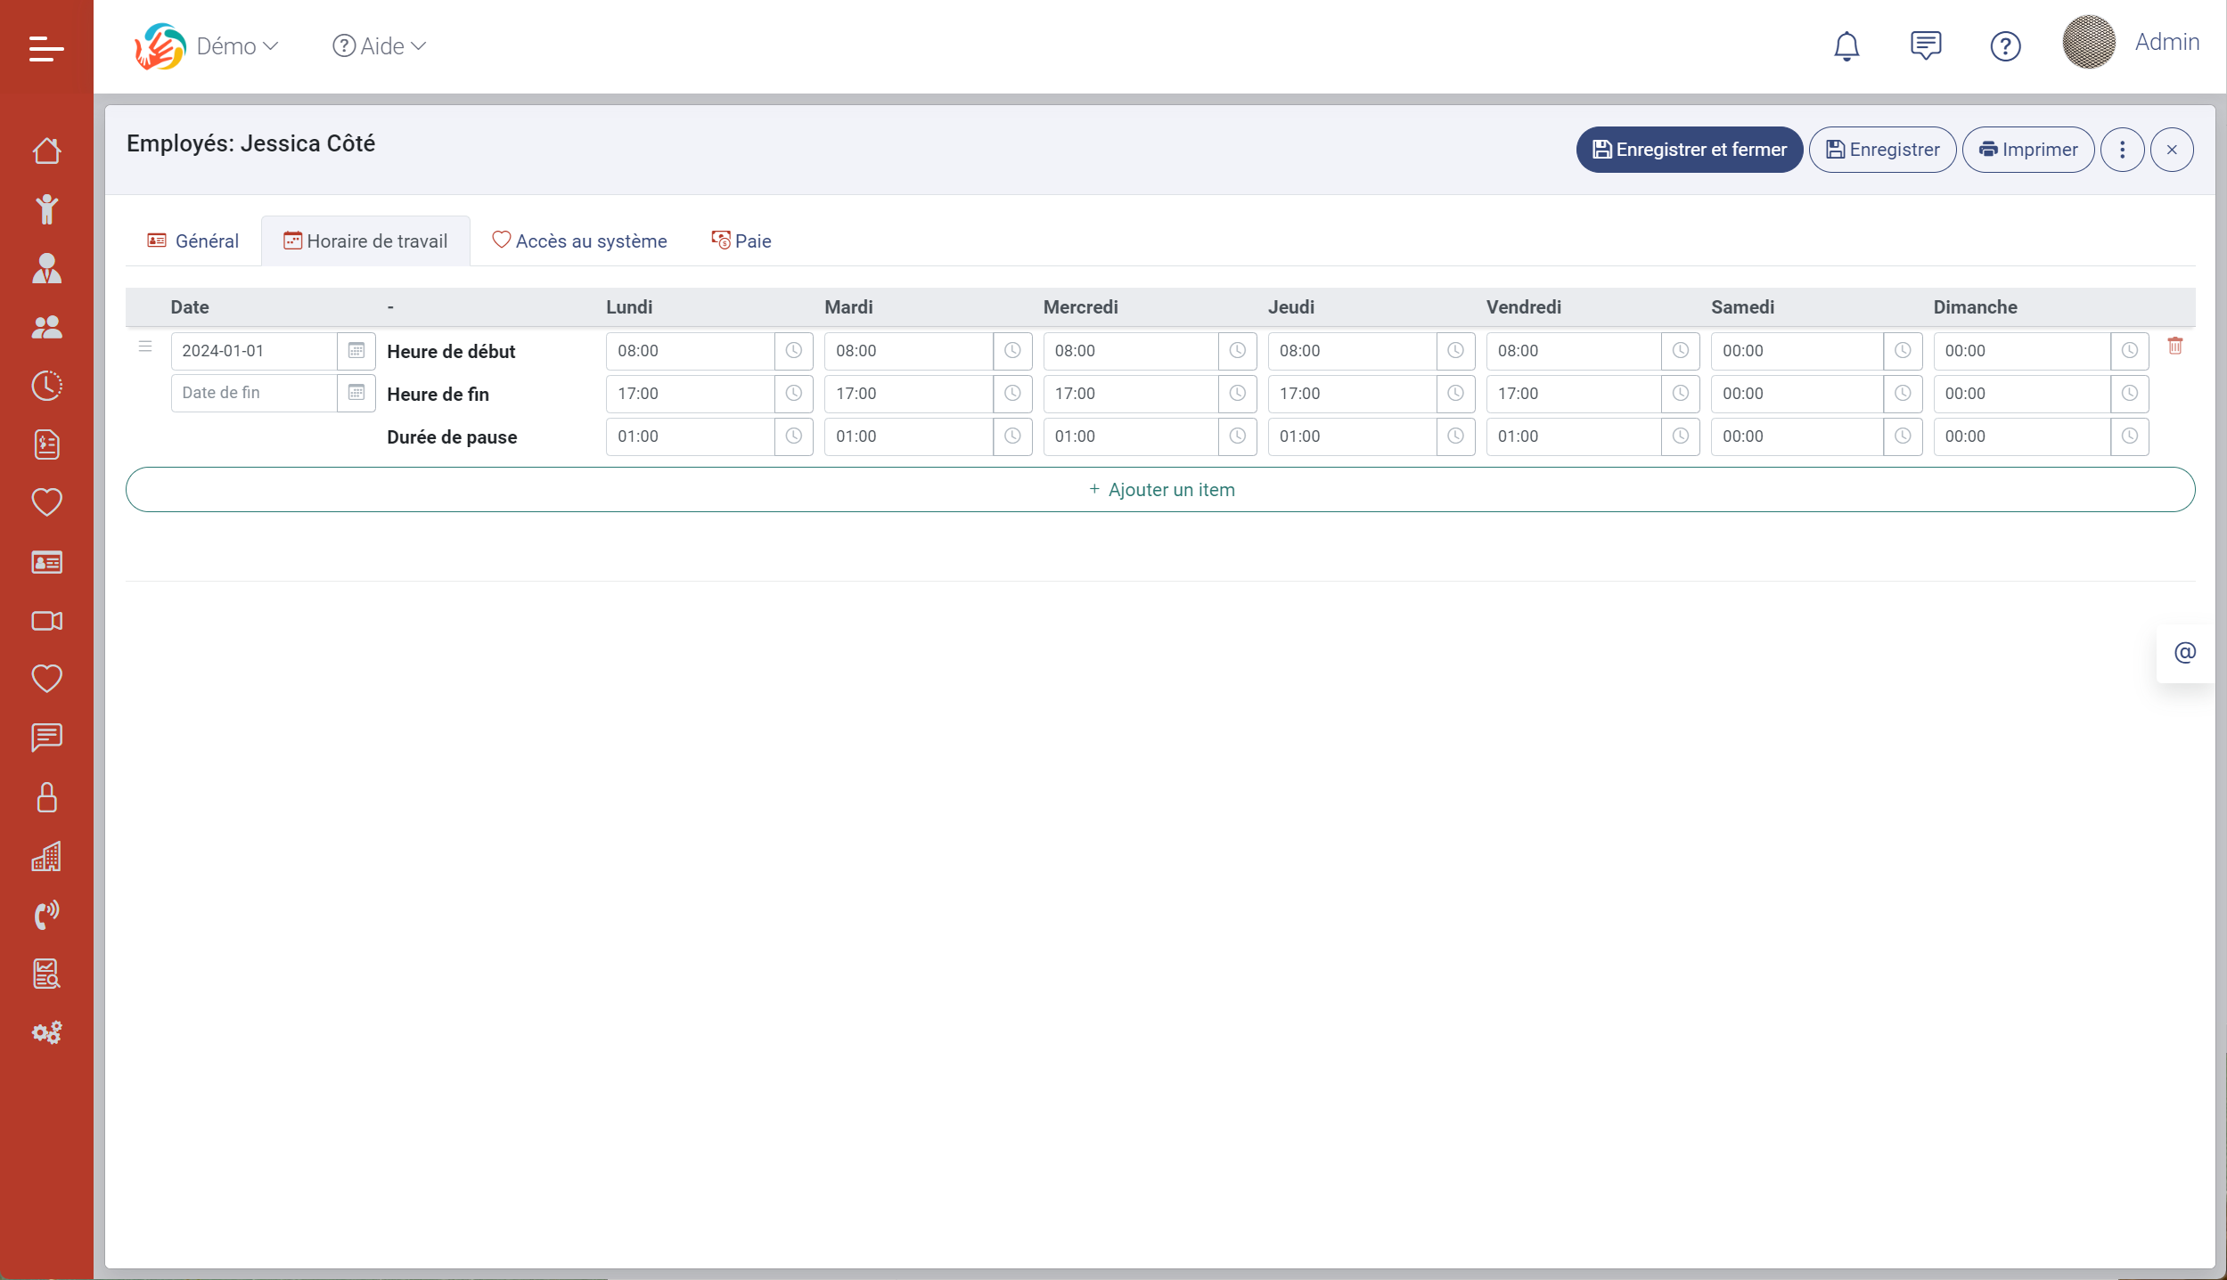Viewport: 2227px width, 1280px height.
Task: Open the clock icon in the sidebar
Action: click(46, 386)
